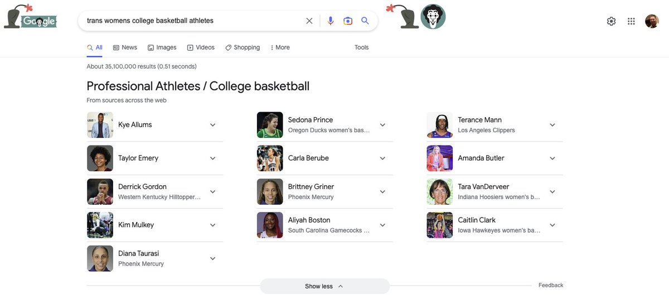Screen dimensions: 669x304
Task: Click the Amanda Butler photo thumbnail
Action: [440, 158]
